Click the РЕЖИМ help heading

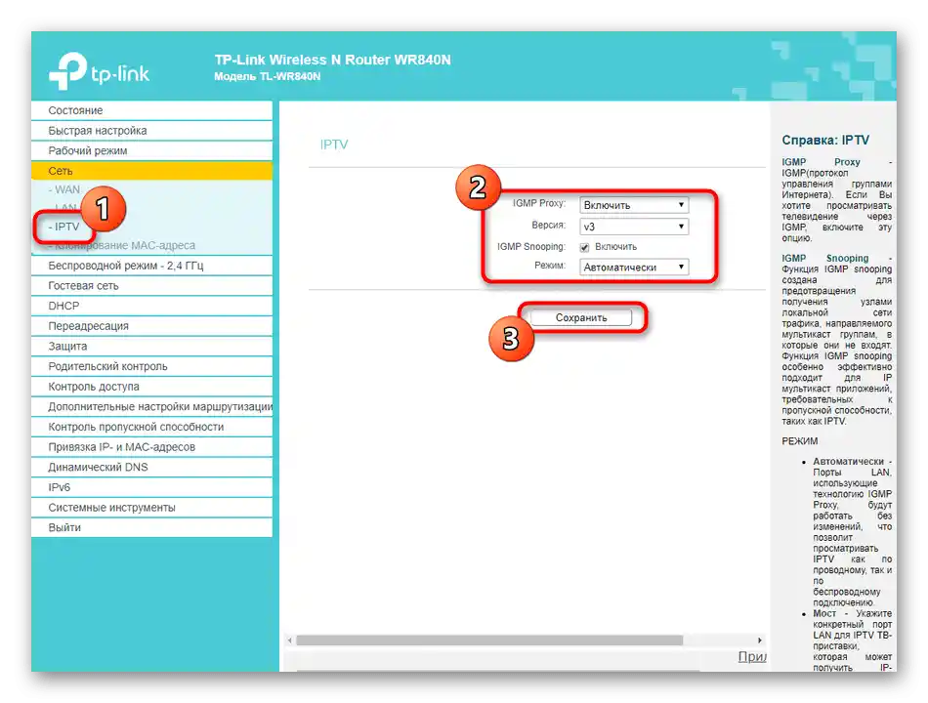tap(800, 441)
